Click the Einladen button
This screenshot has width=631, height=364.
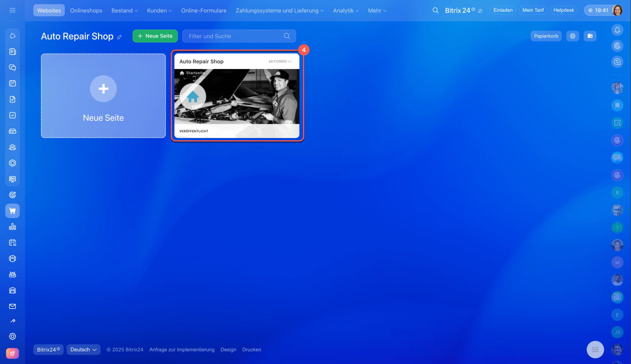[503, 10]
